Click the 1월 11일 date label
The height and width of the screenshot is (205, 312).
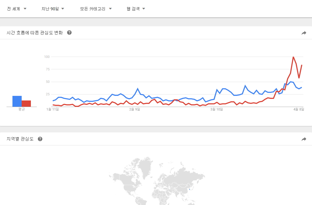(53, 109)
